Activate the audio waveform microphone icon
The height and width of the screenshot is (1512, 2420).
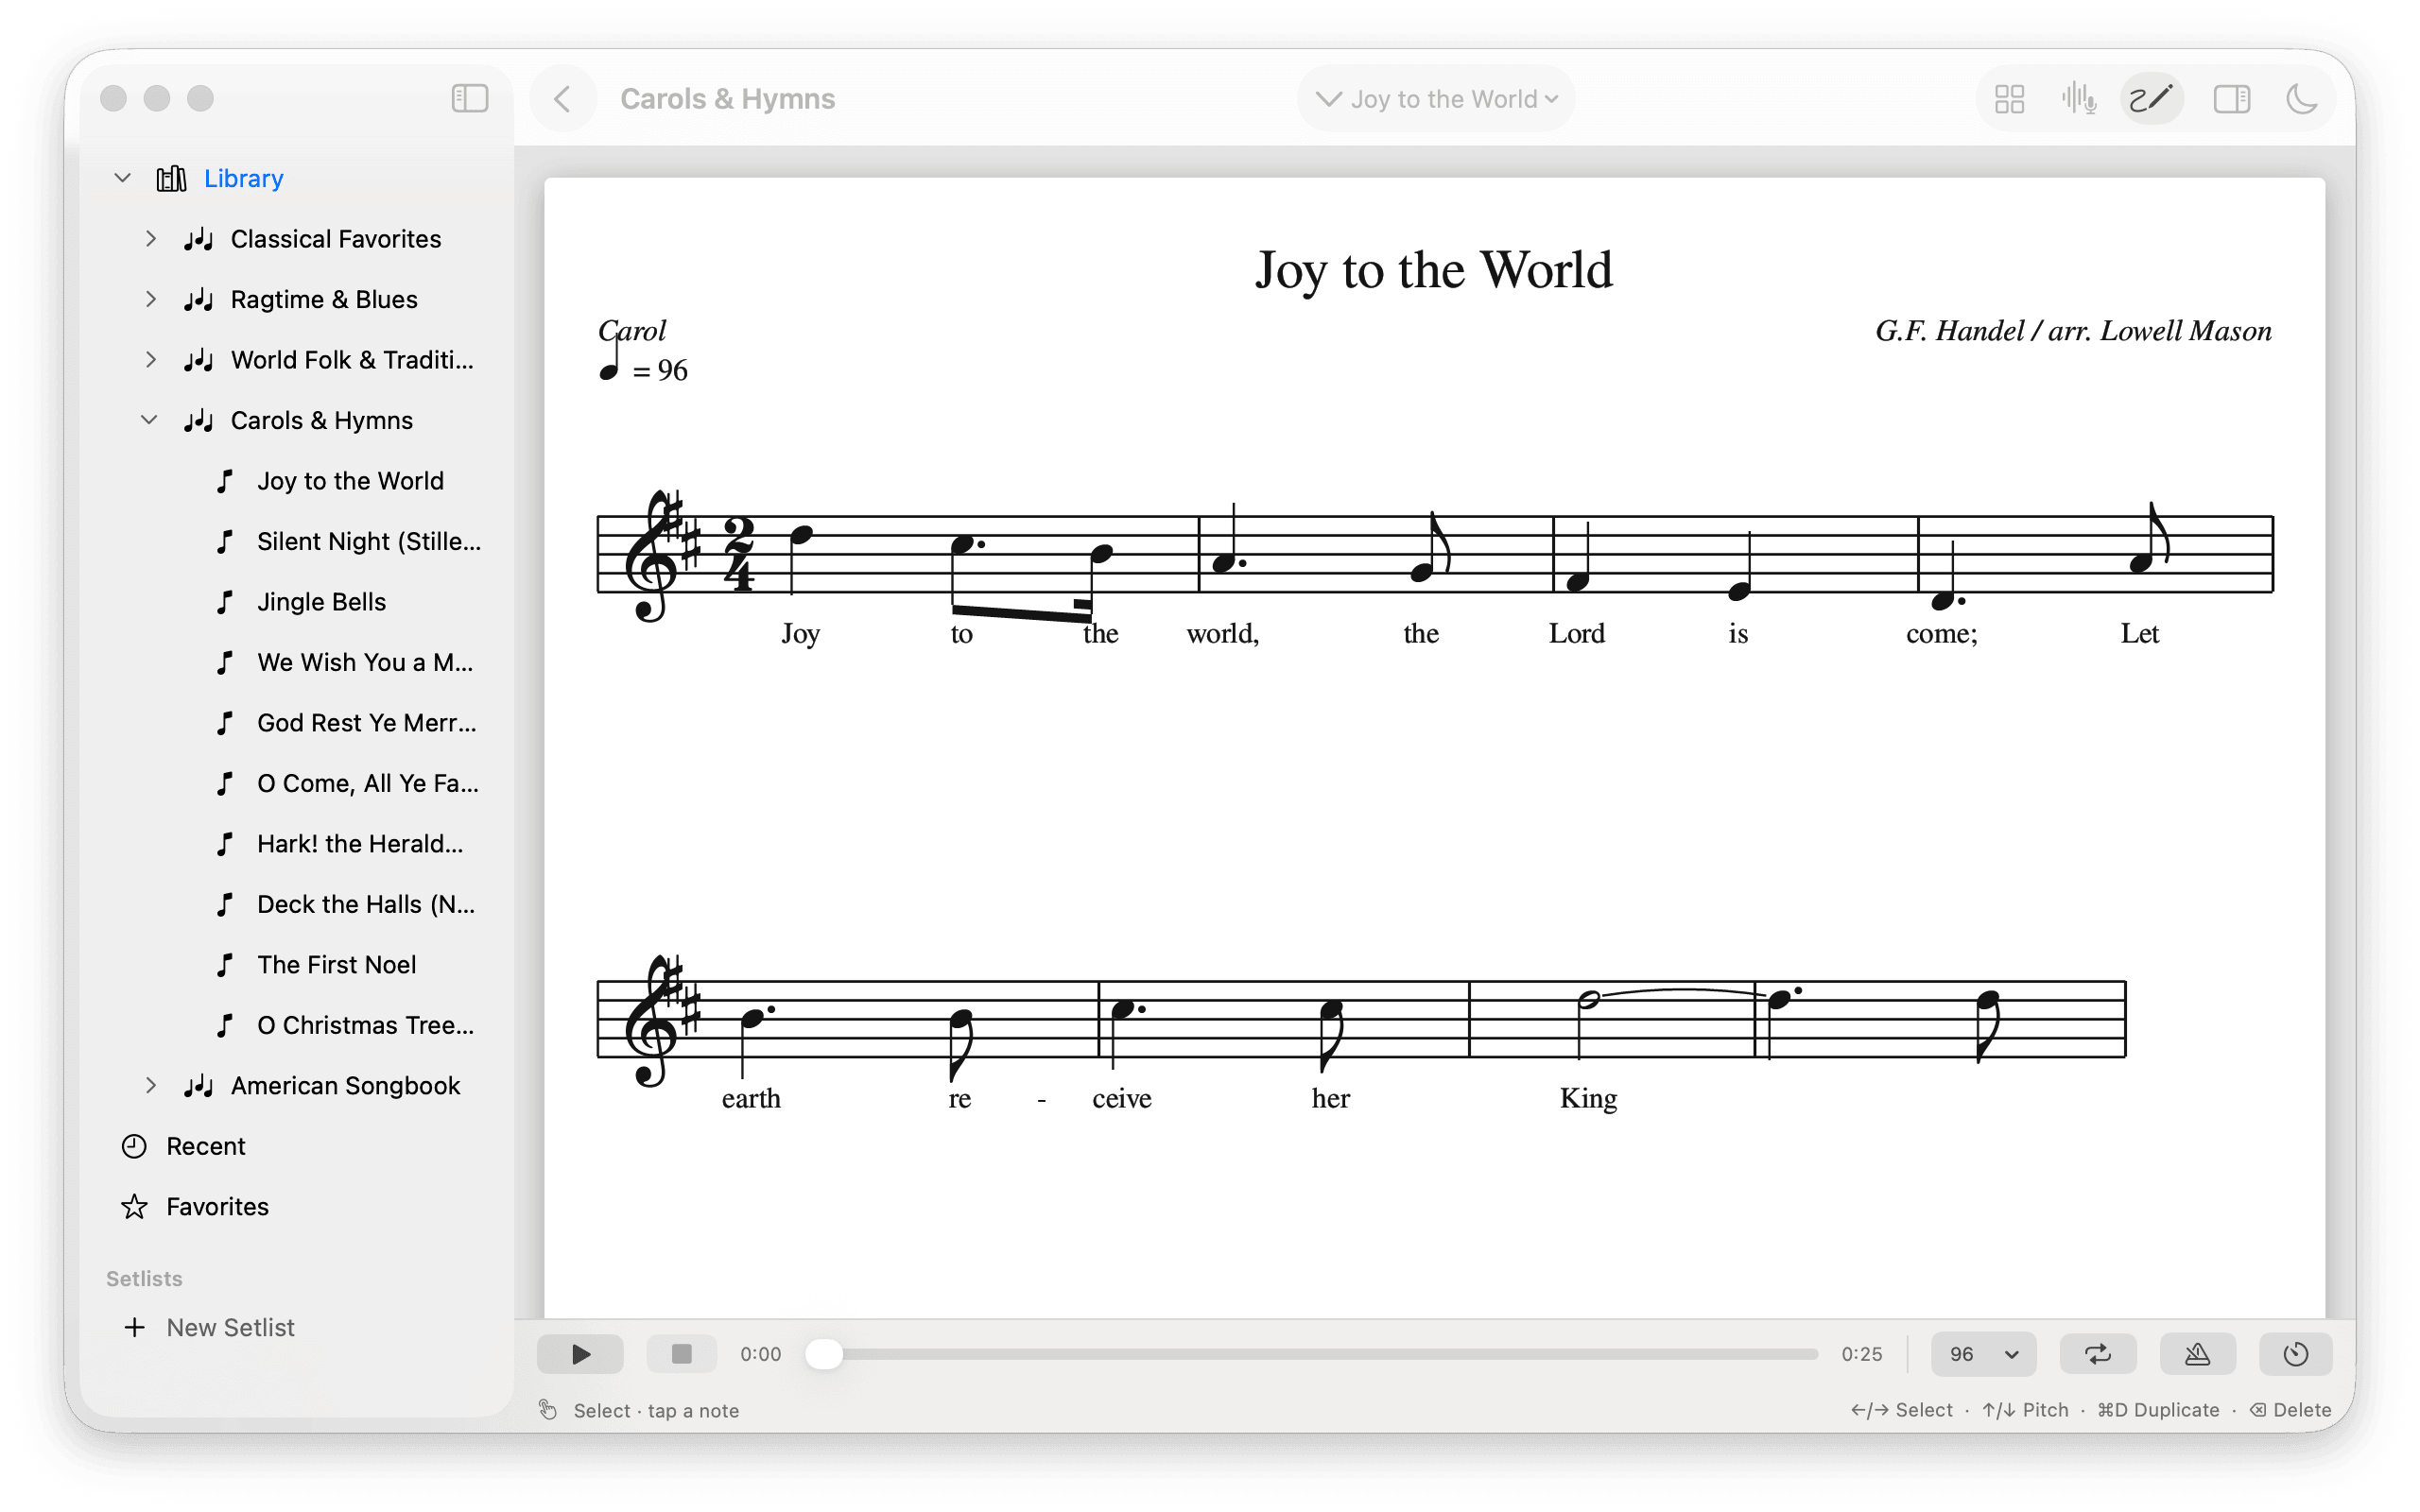pos(2079,99)
